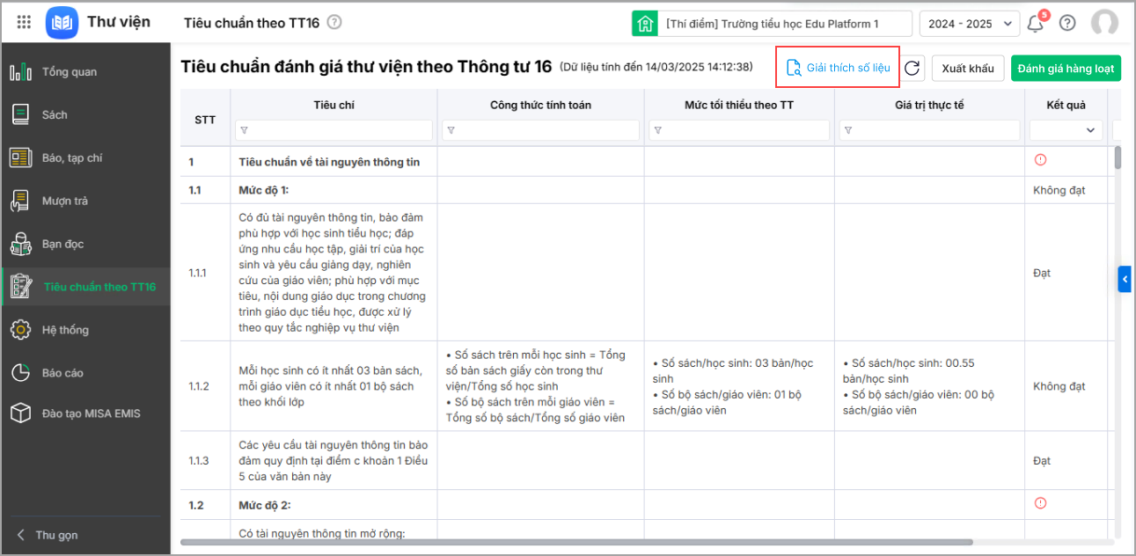1136x556 pixels.
Task: Click filter funnel in Giá trị thực tế column
Action: [848, 130]
